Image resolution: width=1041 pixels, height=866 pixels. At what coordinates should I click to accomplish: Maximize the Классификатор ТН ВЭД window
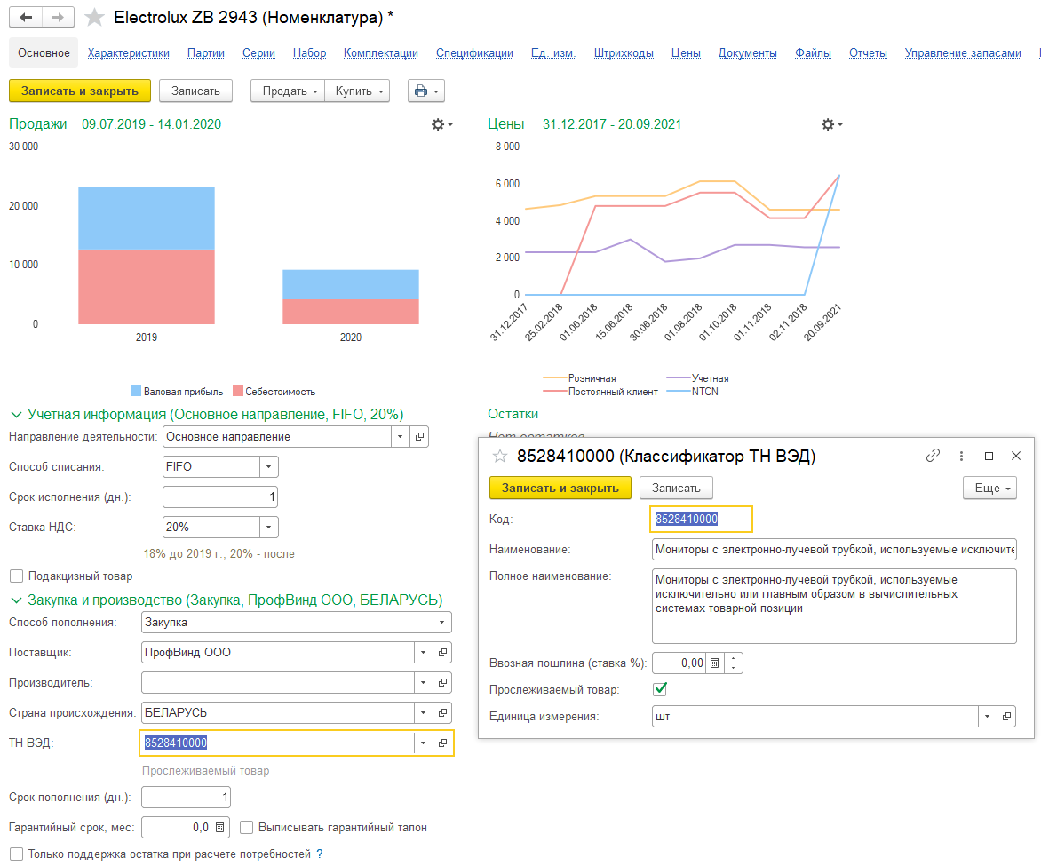coord(989,456)
